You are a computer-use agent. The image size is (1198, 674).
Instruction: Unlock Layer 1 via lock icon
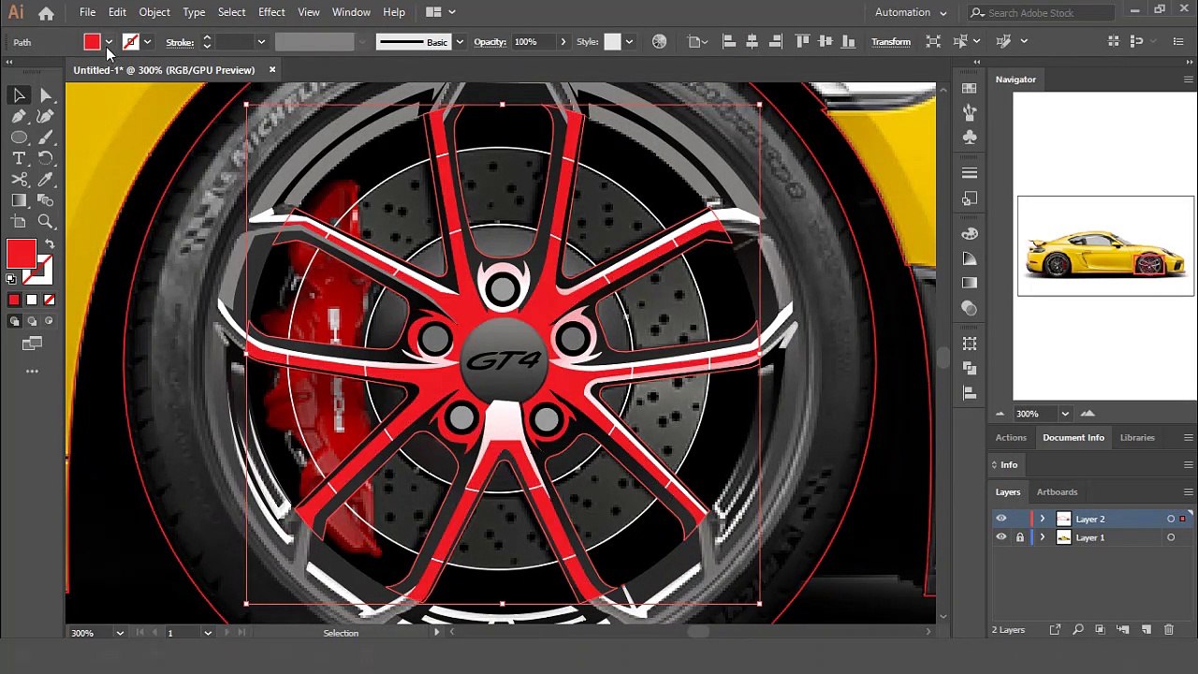tap(1020, 537)
